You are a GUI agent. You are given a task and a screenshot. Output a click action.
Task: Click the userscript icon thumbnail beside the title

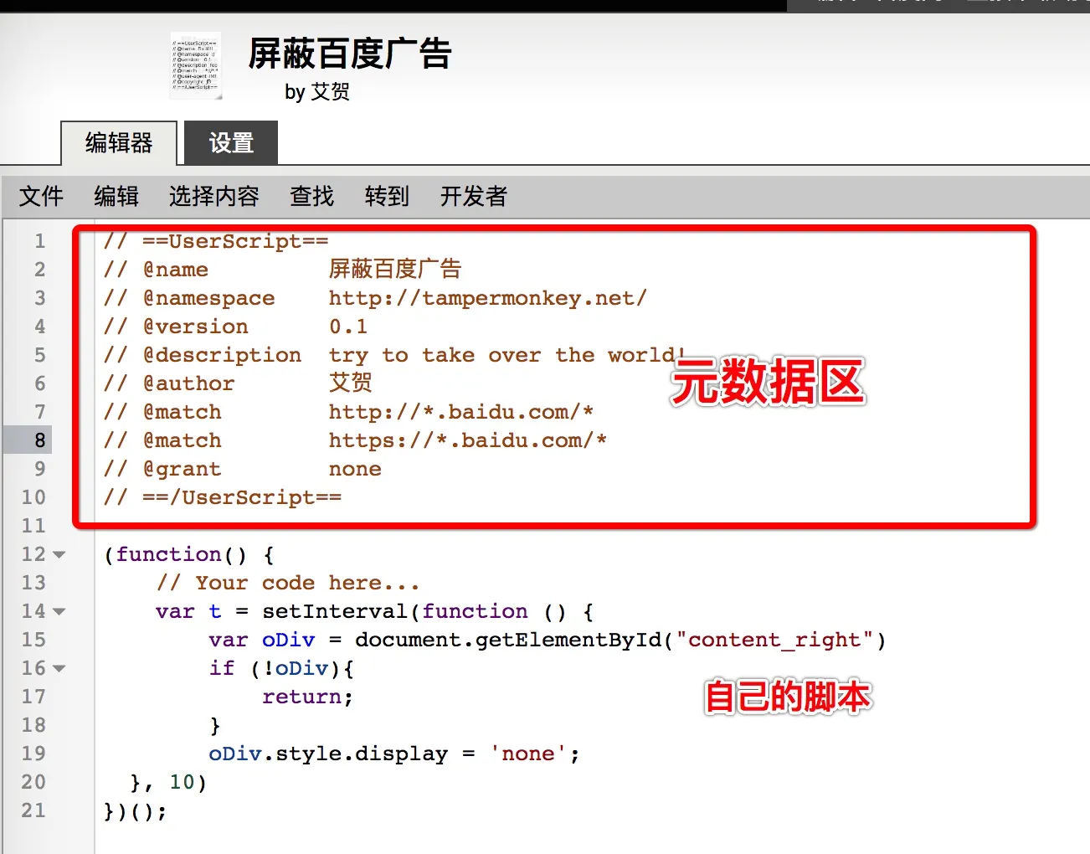pyautogui.click(x=196, y=65)
